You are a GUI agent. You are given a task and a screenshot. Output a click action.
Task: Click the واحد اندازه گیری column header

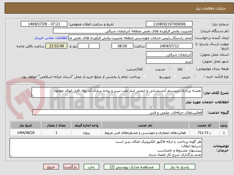coord(86,125)
